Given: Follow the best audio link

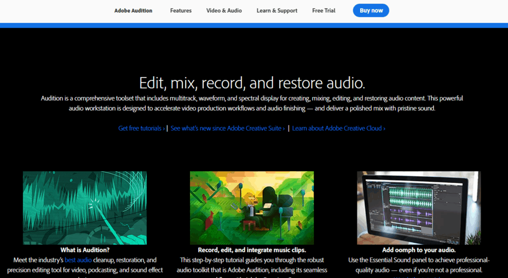Looking at the screenshot, I should click(x=78, y=260).
